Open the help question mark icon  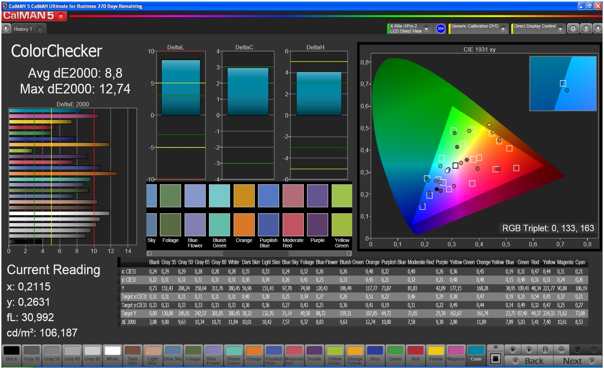pyautogui.click(x=586, y=28)
